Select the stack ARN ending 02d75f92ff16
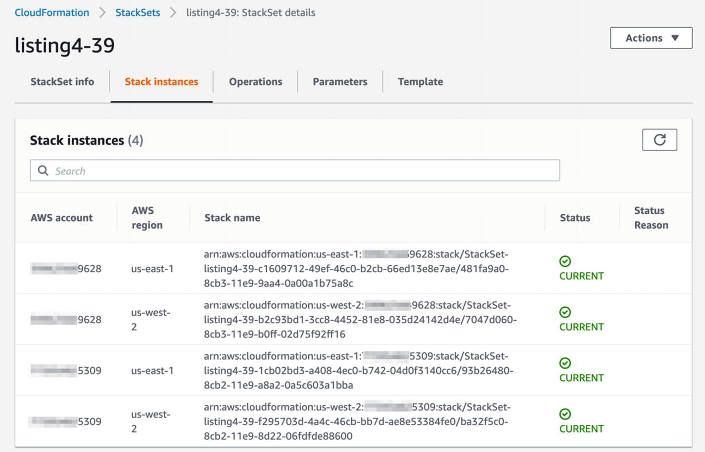The height and width of the screenshot is (452, 705). click(360, 320)
